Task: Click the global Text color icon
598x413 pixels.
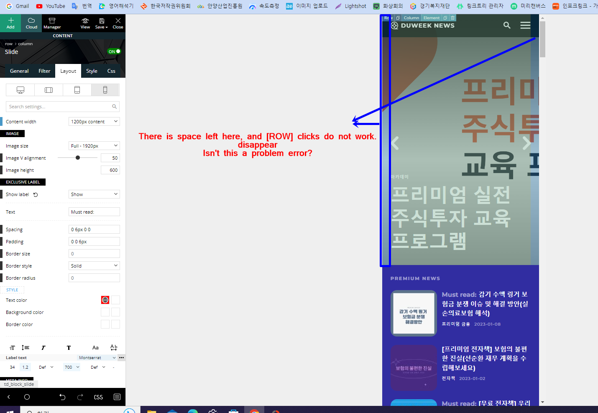Action: click(x=105, y=300)
